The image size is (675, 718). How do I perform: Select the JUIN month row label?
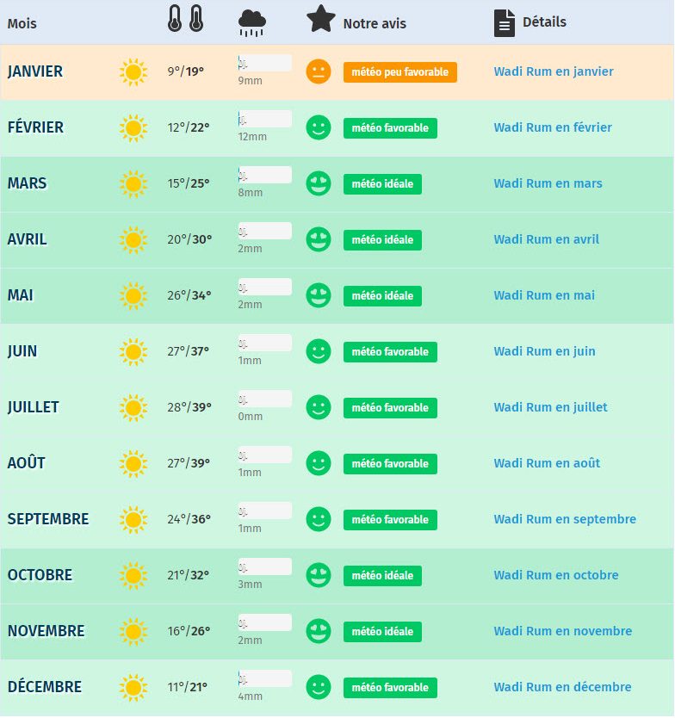22,351
